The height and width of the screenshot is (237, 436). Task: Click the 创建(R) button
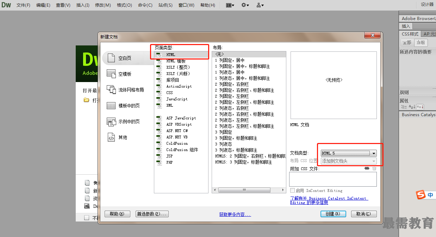tap(333, 214)
